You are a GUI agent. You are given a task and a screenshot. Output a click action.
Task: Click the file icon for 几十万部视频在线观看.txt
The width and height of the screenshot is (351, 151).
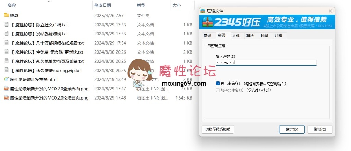[7, 43]
